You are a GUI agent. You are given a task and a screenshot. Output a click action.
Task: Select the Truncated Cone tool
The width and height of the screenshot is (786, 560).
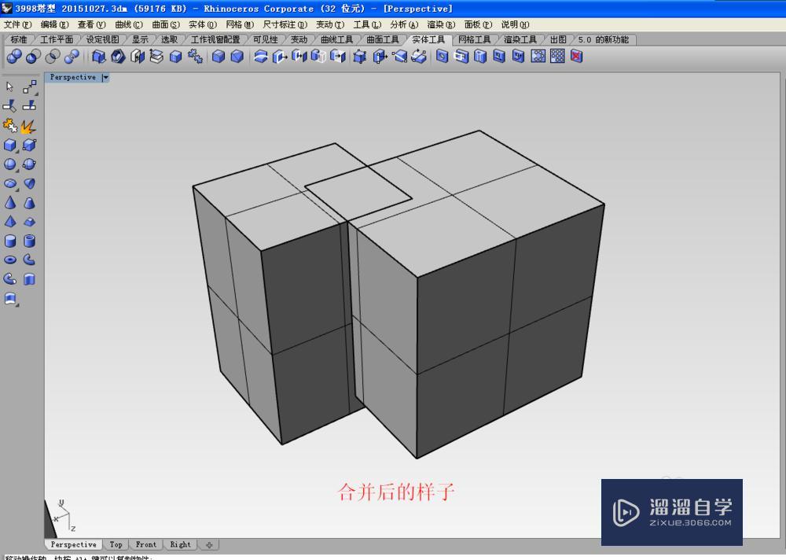point(30,203)
